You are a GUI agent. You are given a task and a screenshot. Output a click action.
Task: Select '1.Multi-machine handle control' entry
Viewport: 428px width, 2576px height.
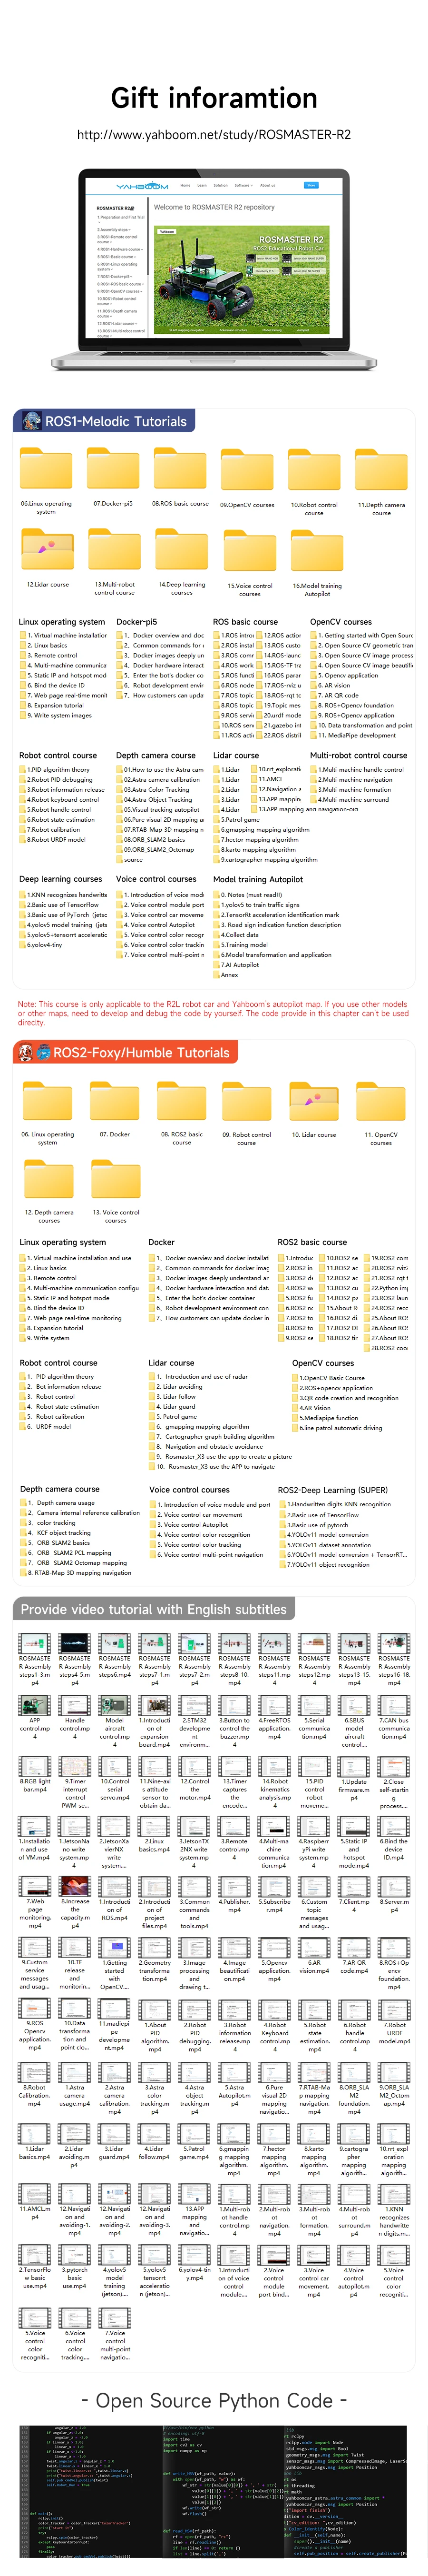358,769
